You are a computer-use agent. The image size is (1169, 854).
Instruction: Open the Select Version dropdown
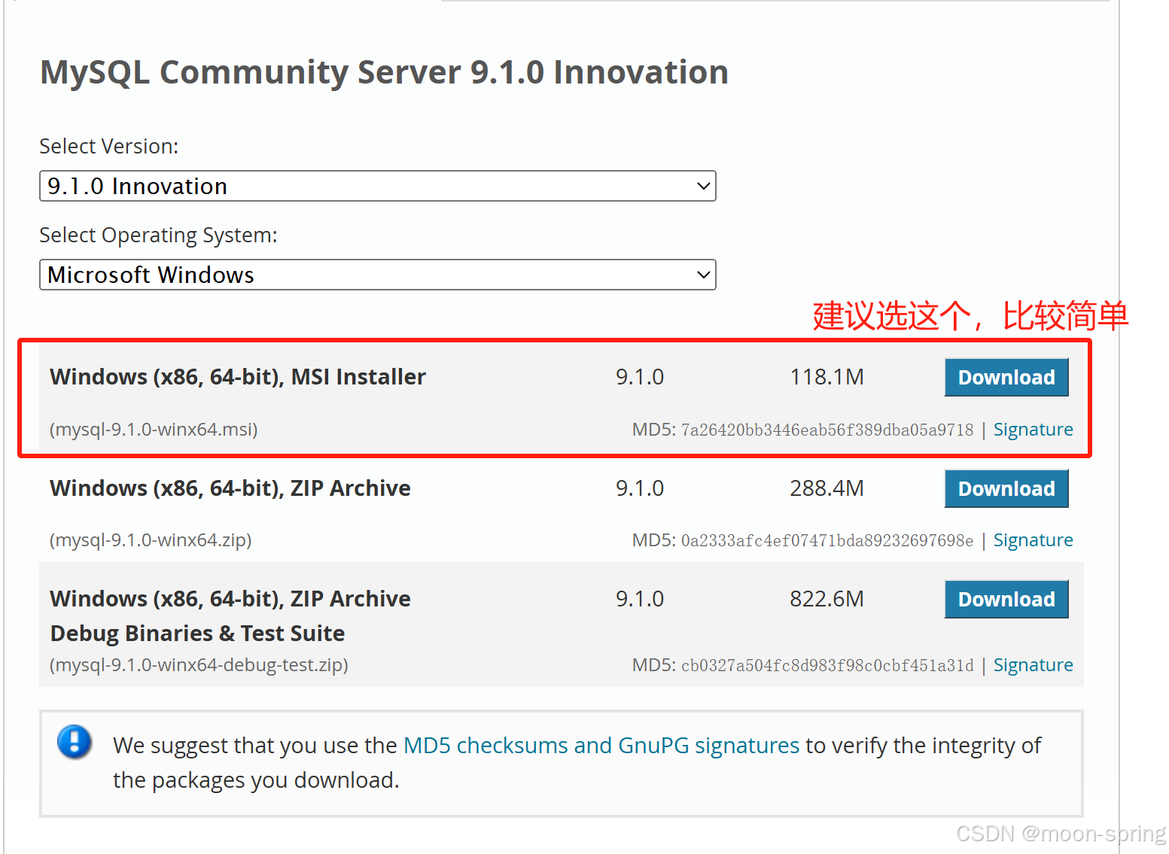(x=377, y=186)
